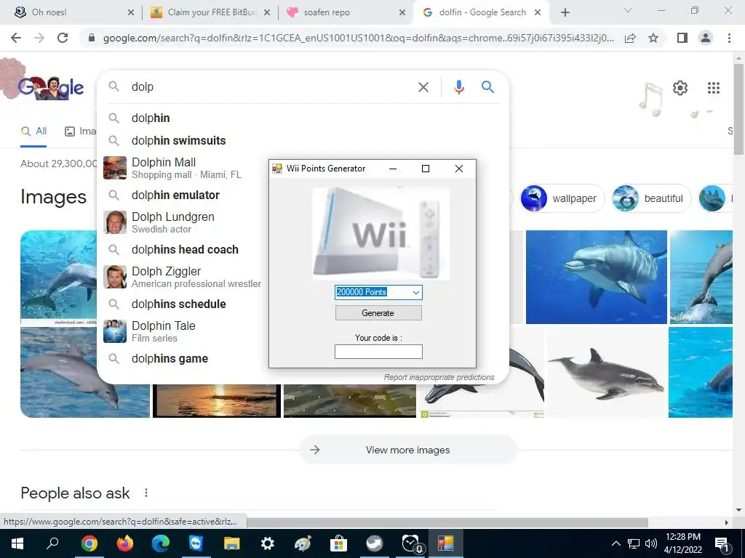The height and width of the screenshot is (558, 745).
Task: Open 'People also ask' options menu
Action: click(x=146, y=493)
